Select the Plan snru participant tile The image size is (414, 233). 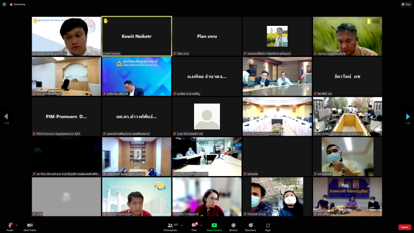coord(207,36)
